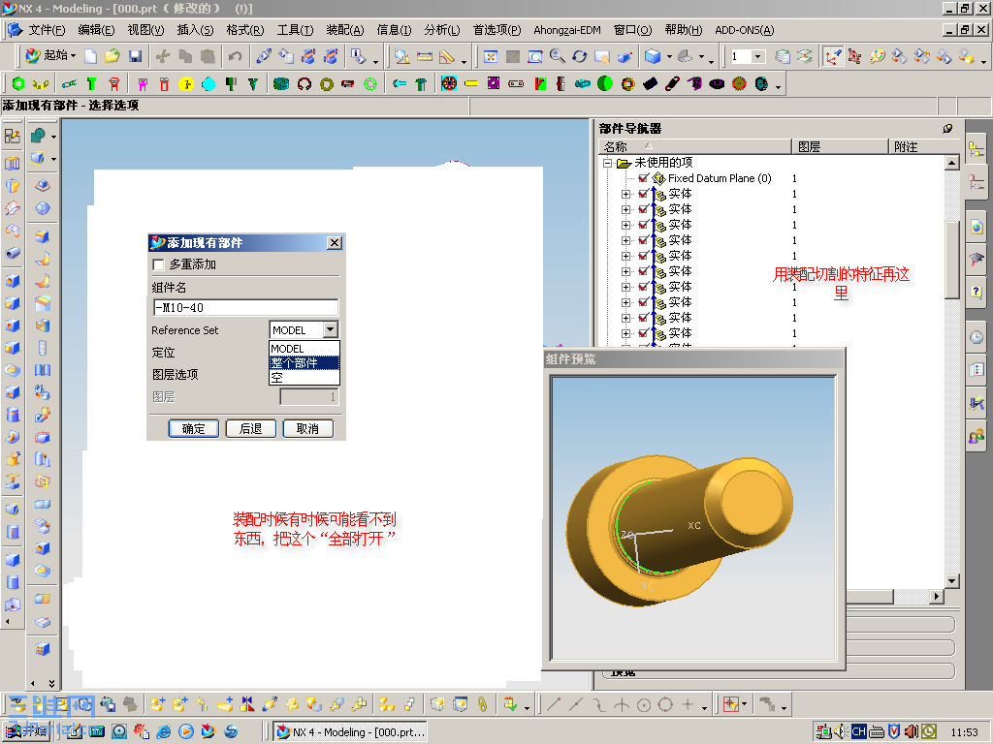Toggle the second 实体 row checkmark
The width and height of the screenshot is (993, 744).
644,209
